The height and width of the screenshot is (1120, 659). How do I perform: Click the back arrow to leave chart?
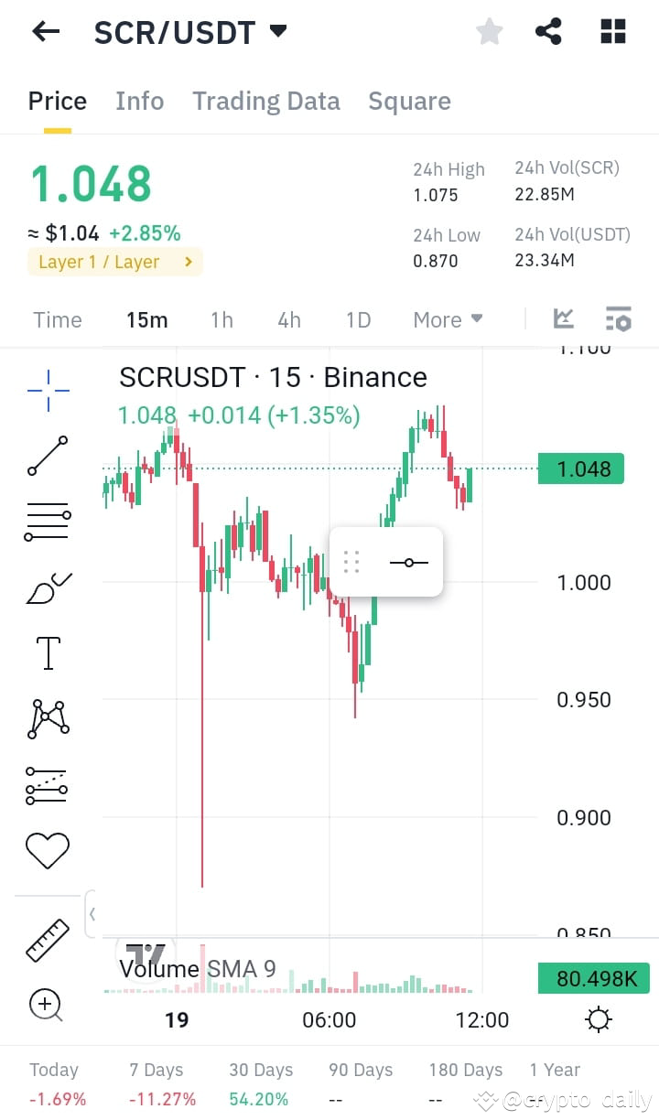44,30
